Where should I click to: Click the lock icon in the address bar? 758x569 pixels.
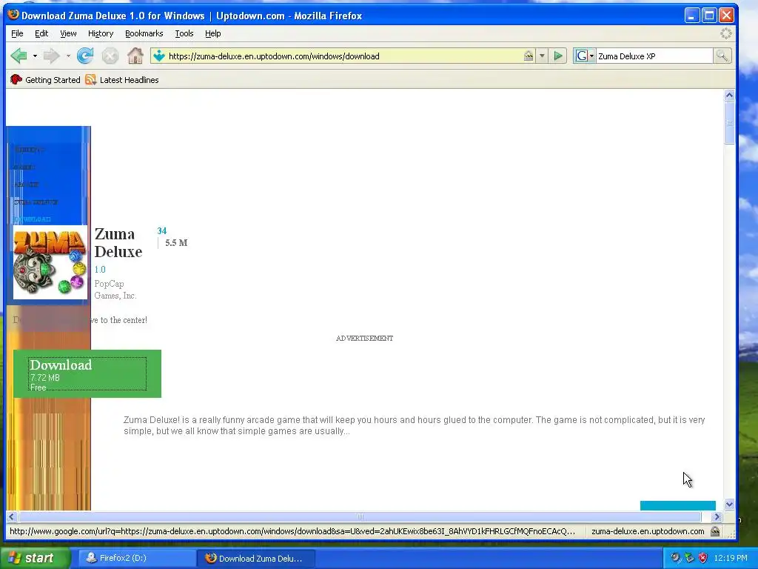[x=529, y=56]
